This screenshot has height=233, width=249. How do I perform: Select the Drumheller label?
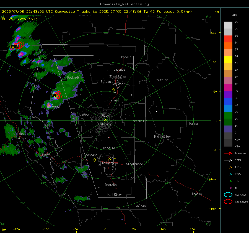tap(162, 137)
